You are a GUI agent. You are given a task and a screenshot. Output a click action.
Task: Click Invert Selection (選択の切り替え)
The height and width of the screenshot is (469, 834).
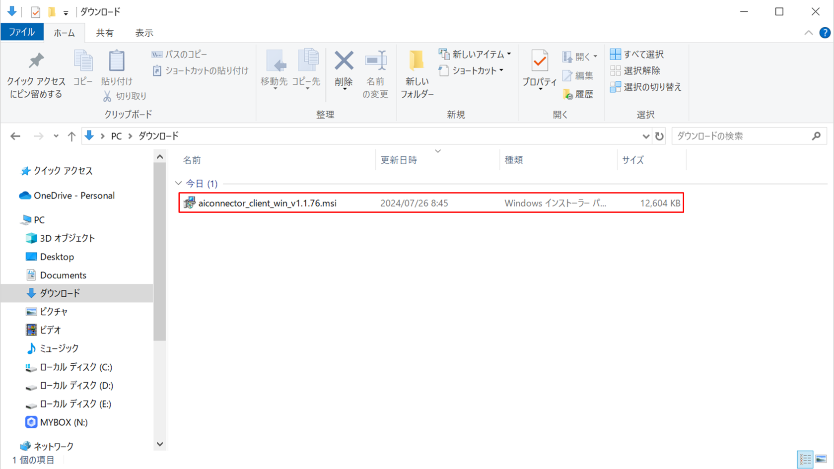click(x=646, y=87)
